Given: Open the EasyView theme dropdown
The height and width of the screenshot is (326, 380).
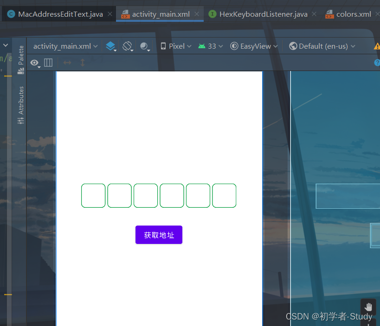Looking at the screenshot, I should pos(253,46).
